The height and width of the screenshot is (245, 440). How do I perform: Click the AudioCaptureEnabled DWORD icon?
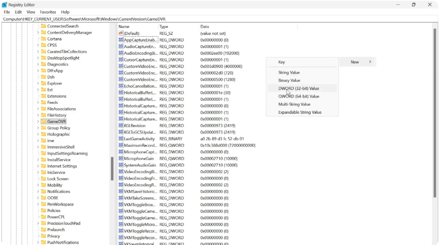pos(121,46)
